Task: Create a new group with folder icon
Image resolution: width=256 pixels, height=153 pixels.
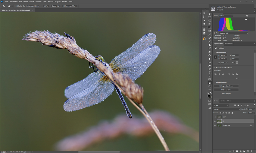Action: pyautogui.click(x=244, y=151)
